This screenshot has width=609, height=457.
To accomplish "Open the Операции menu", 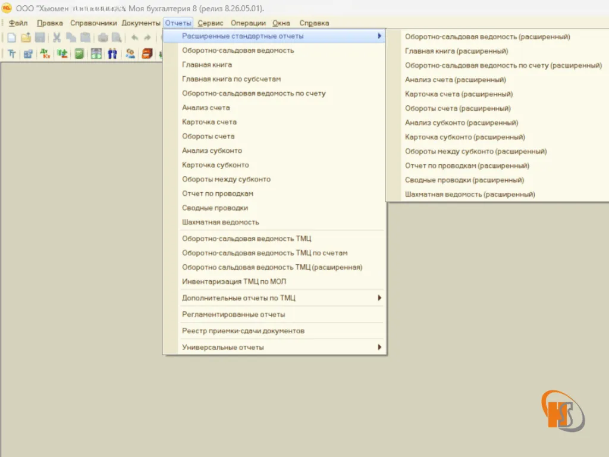I will 248,23.
